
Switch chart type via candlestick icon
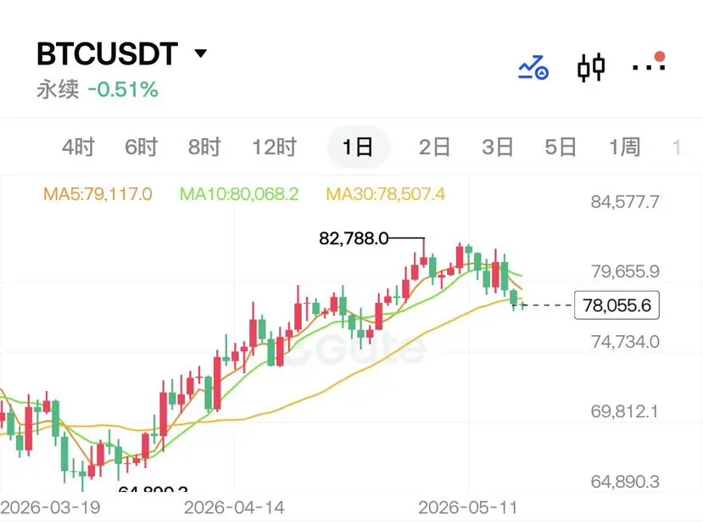(591, 68)
